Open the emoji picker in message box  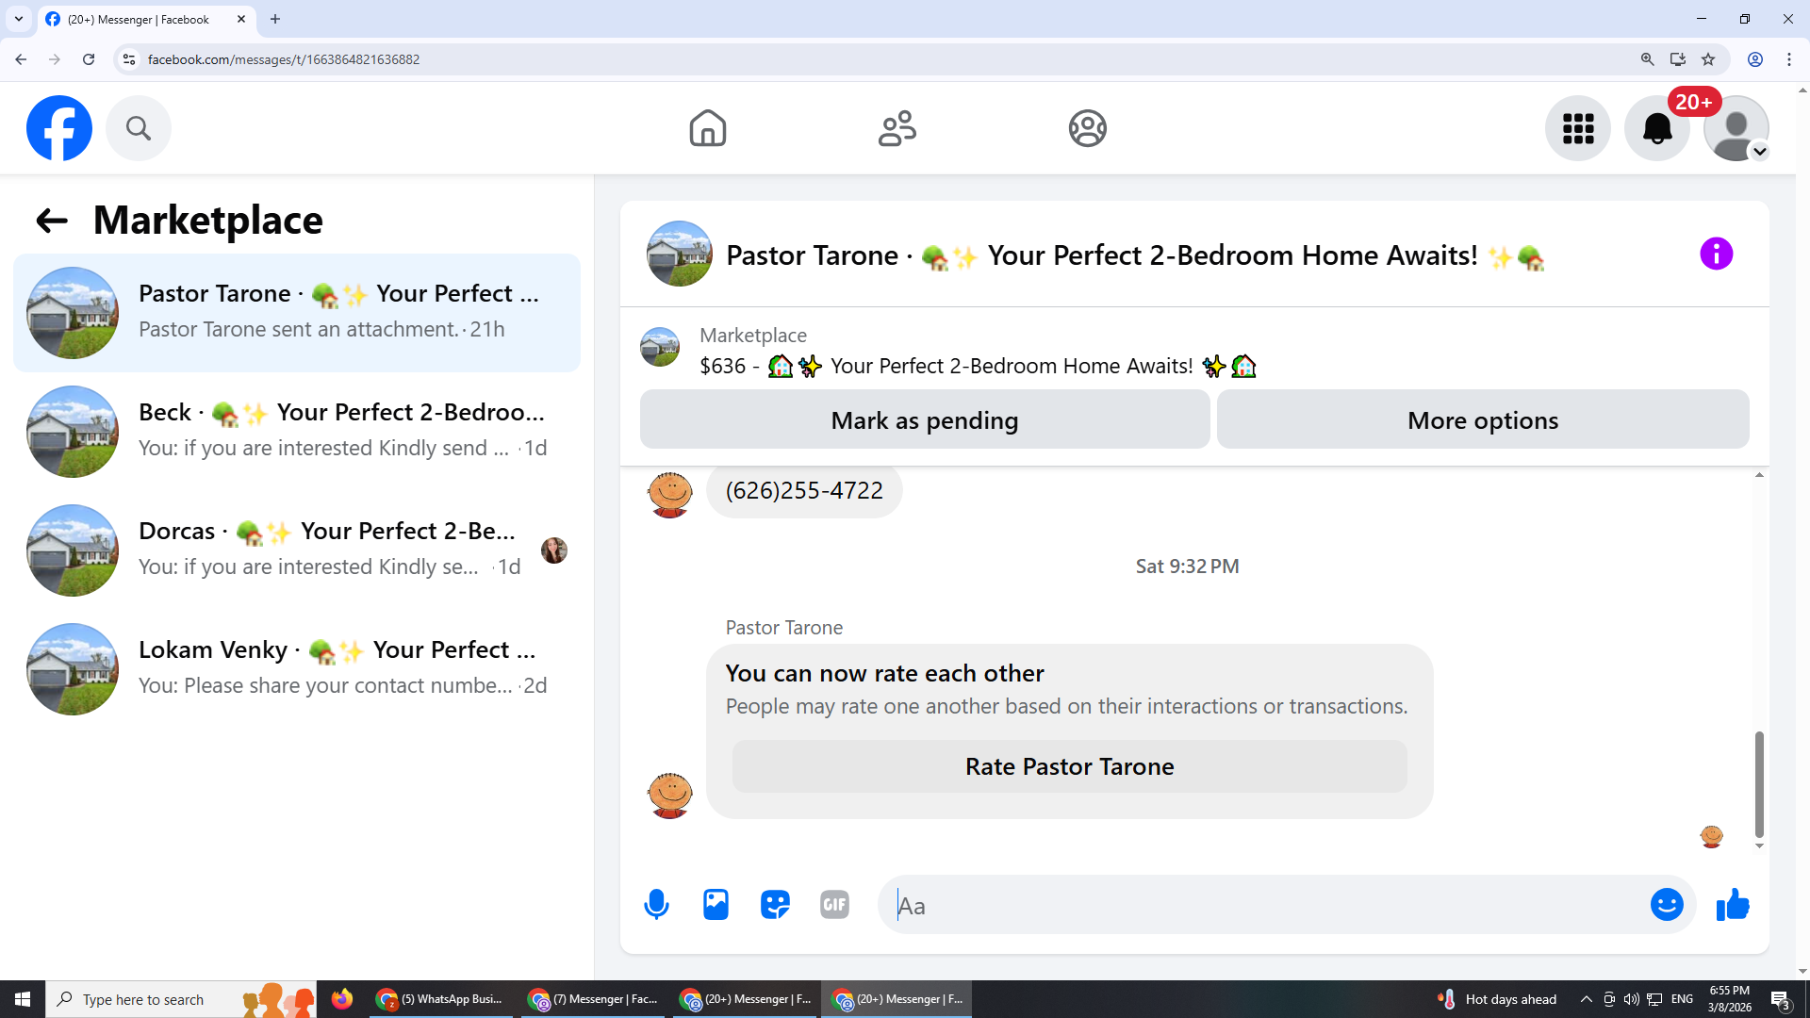tap(1666, 905)
